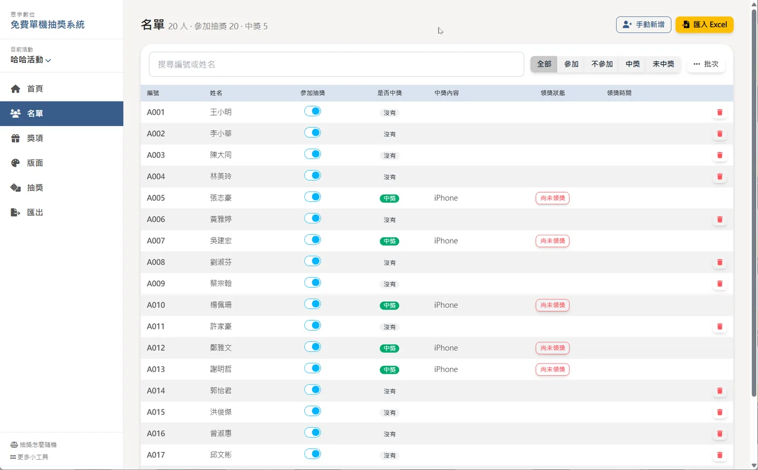758x470 pixels.
Task: Click the home icon beside 首頁
Action: 16,89
